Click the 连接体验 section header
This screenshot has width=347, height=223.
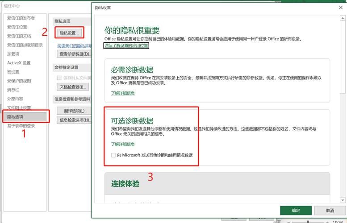[217, 184]
